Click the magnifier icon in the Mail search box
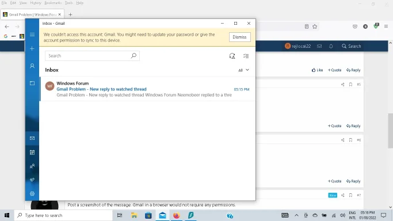Viewport: 393px width, 221px height. tap(133, 56)
